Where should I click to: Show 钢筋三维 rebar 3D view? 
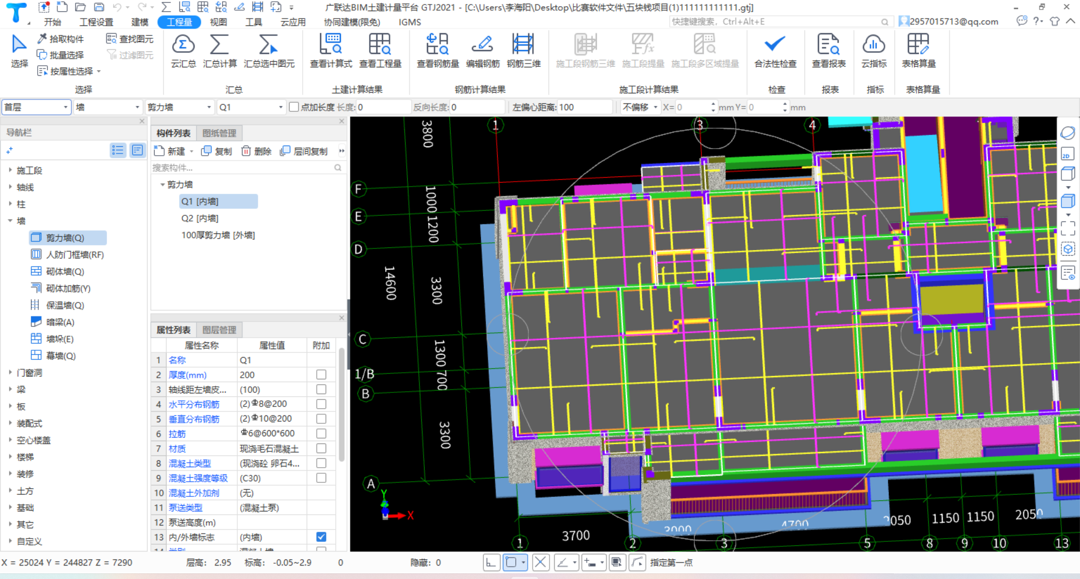pyautogui.click(x=524, y=51)
